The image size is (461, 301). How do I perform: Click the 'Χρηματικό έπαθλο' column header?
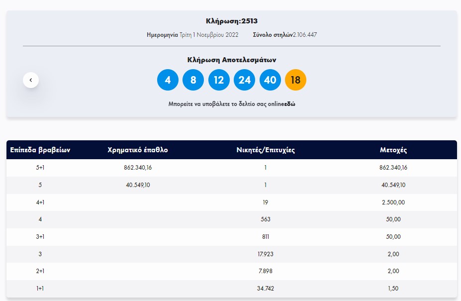click(138, 150)
